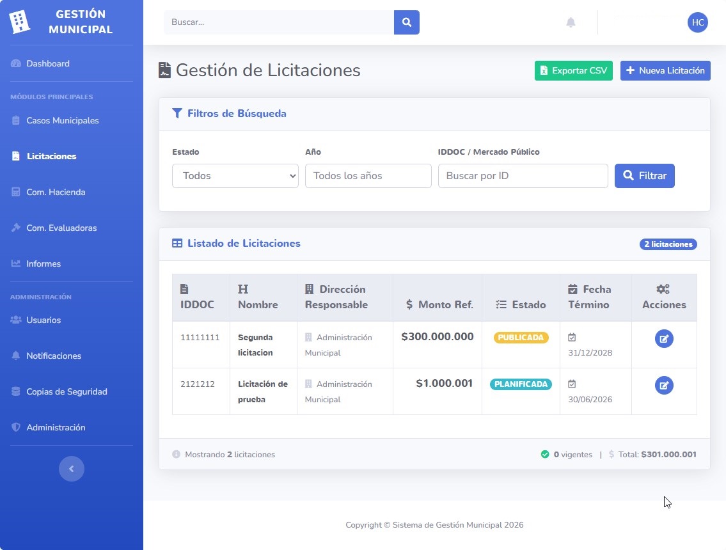Open the Estado dropdown showing Todos
This screenshot has width=726, height=550.
point(235,176)
